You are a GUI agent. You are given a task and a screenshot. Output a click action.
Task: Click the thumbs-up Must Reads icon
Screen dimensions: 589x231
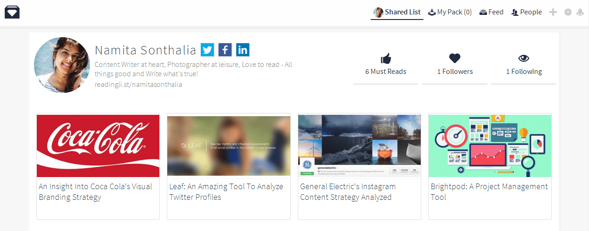[x=386, y=59]
